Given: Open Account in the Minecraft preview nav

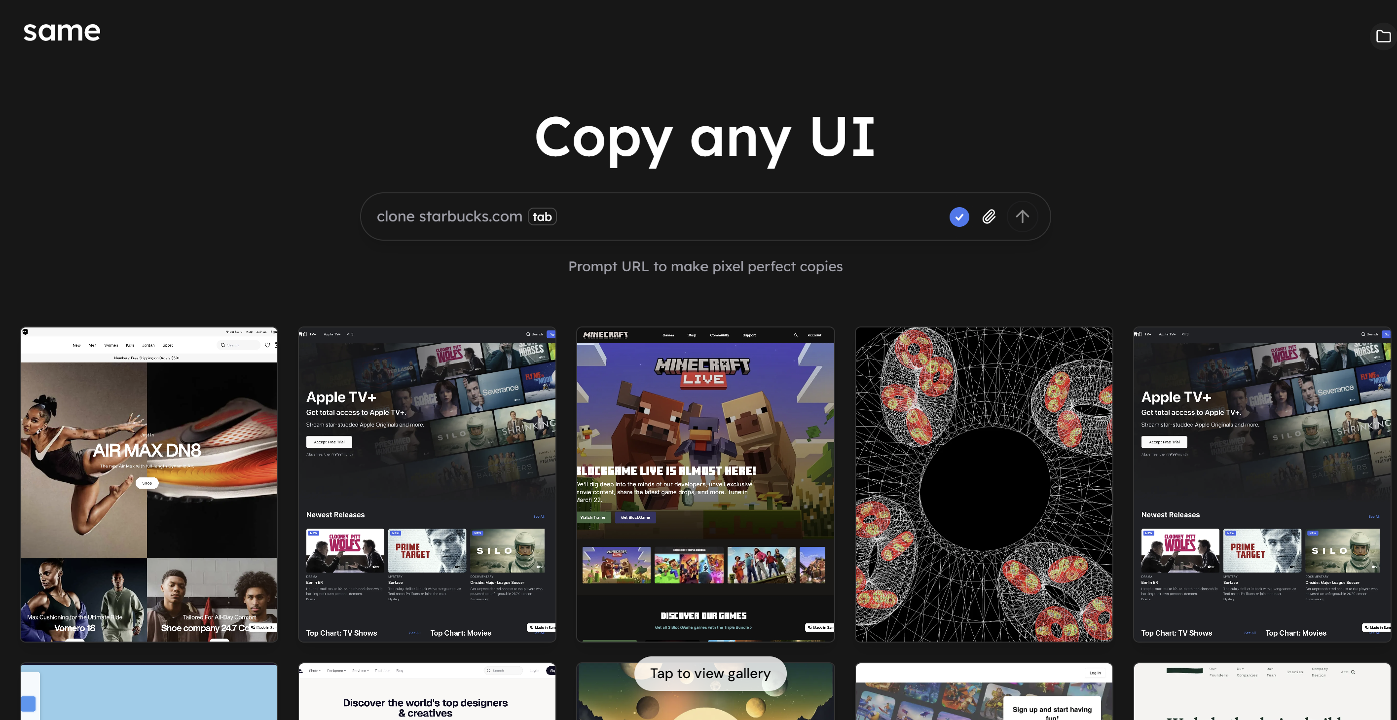Looking at the screenshot, I should 814,335.
